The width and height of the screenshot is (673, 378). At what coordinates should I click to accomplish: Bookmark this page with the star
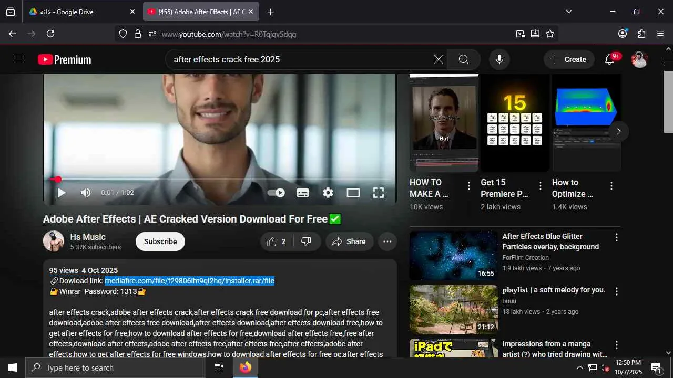[x=550, y=34]
